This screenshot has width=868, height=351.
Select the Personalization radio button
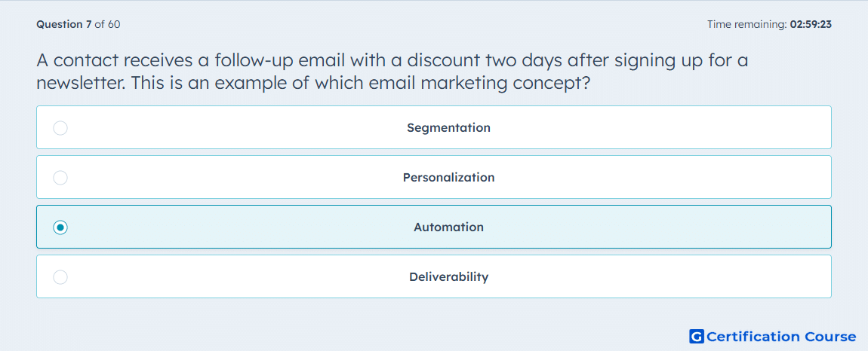pyautogui.click(x=60, y=178)
